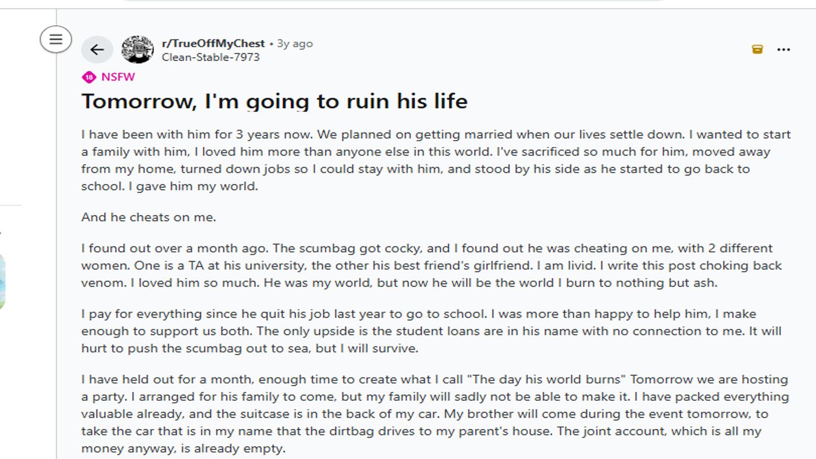Open the hamburger navigation menu

coord(56,39)
